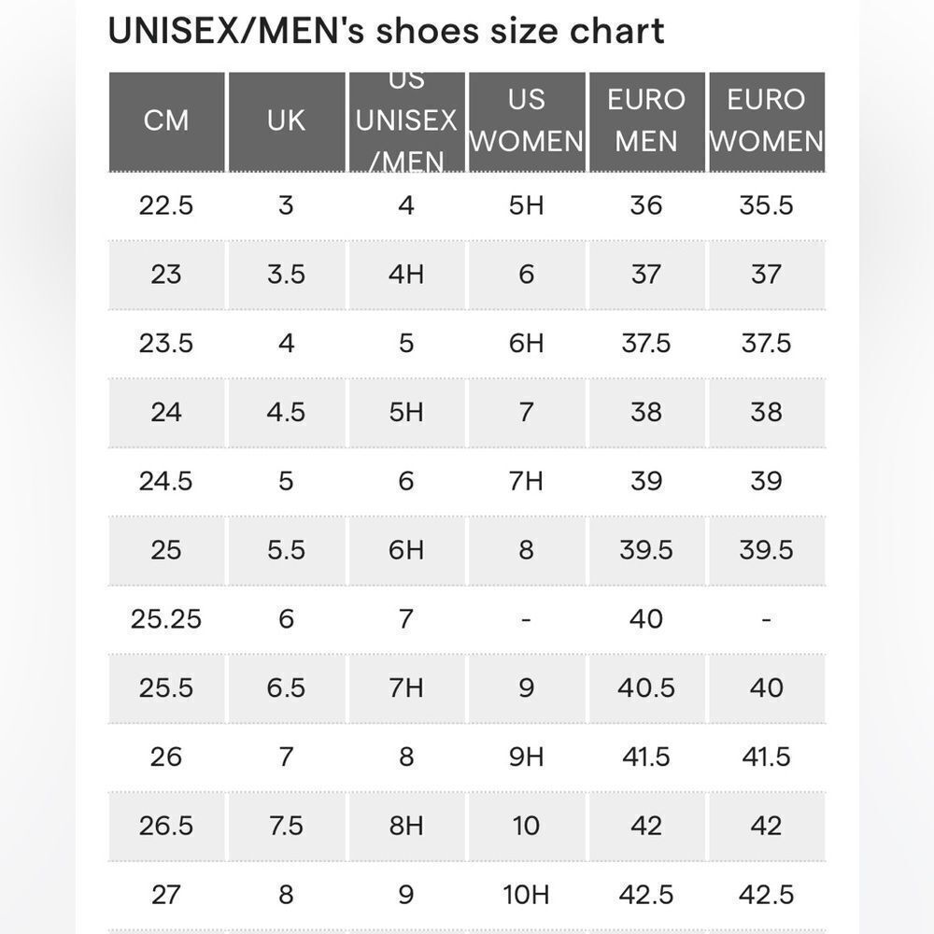Select the 4H US unisex cell

click(407, 275)
